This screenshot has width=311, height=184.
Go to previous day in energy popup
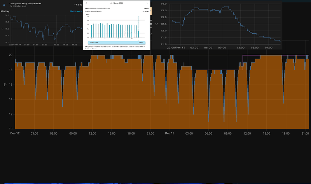[x=86, y=3]
